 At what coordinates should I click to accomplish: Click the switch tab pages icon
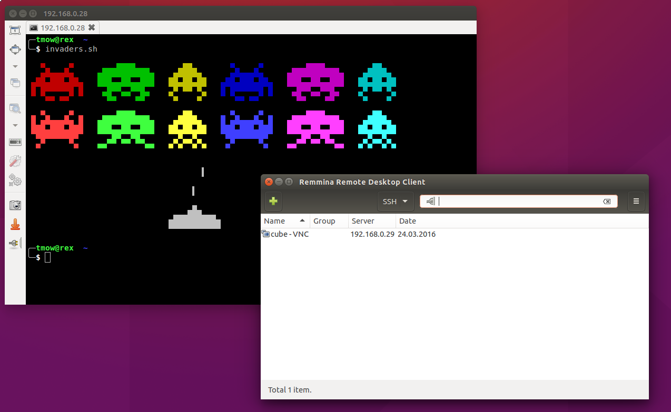click(x=15, y=83)
